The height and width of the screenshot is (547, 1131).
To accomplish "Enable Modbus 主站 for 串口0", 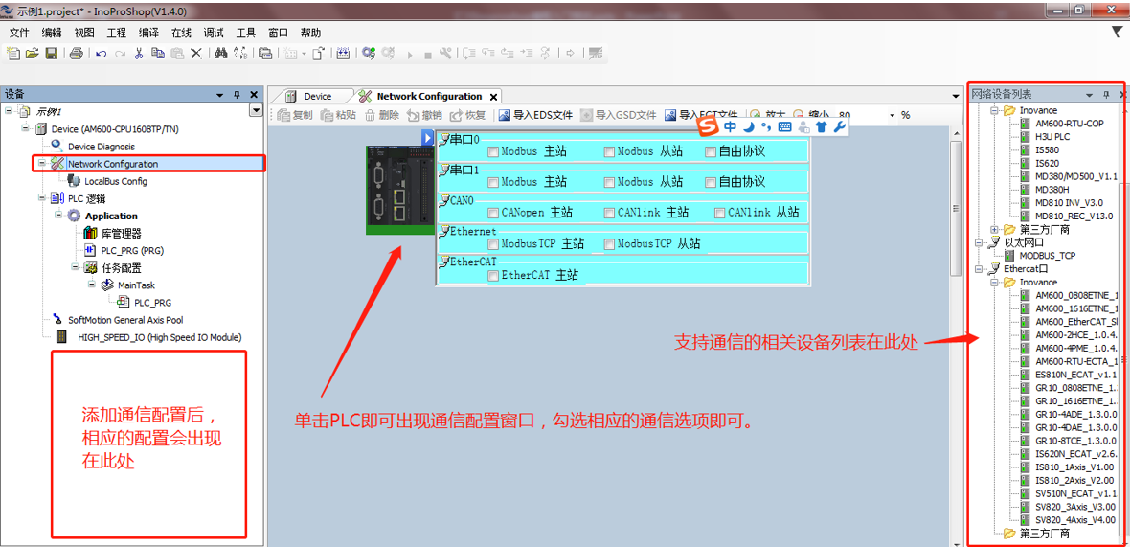I will (x=492, y=151).
